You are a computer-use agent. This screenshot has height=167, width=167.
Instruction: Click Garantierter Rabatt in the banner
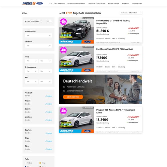pyautogui.click(x=75, y=91)
